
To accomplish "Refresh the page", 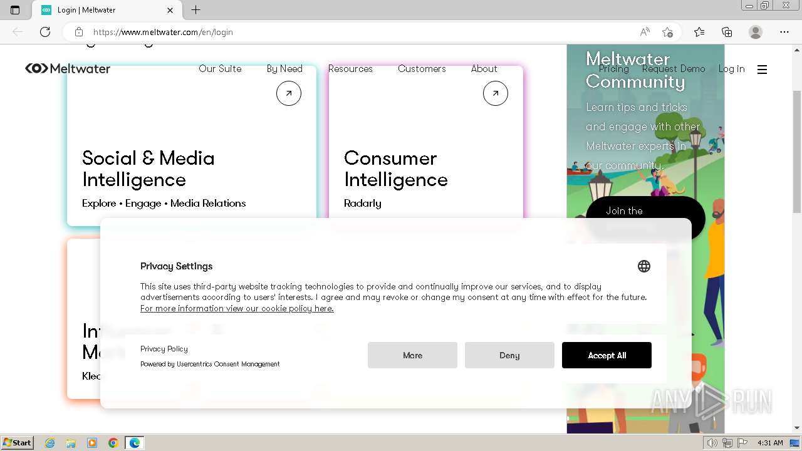I will 45,32.
